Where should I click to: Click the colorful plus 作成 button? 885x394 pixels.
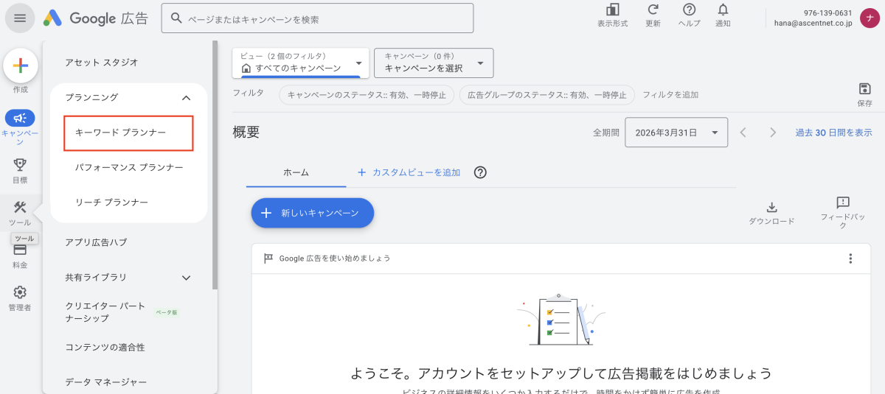point(21,66)
